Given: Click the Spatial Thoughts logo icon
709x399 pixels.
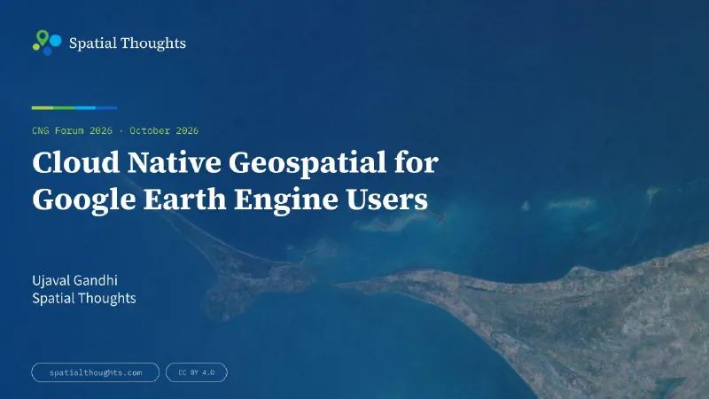Looking at the screenshot, I should click(x=47, y=43).
